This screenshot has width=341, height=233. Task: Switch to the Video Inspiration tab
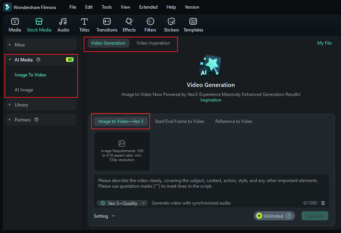[153, 43]
